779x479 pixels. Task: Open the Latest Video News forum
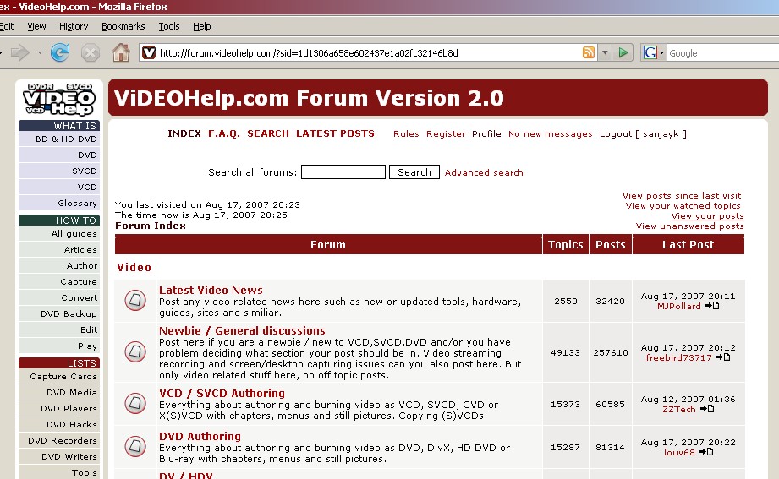(211, 290)
